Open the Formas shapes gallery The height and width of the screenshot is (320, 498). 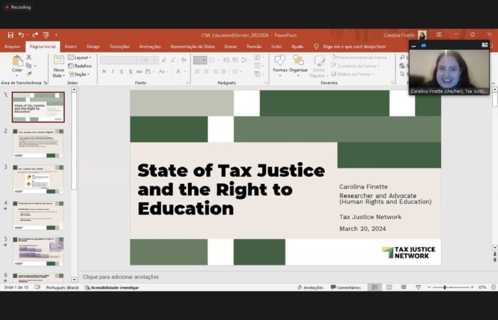[x=280, y=65]
